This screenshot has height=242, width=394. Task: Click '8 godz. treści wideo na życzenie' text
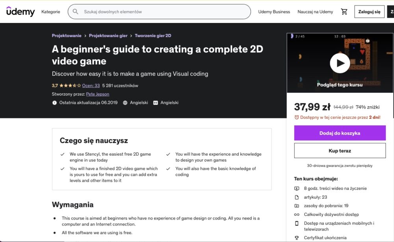point(335,188)
